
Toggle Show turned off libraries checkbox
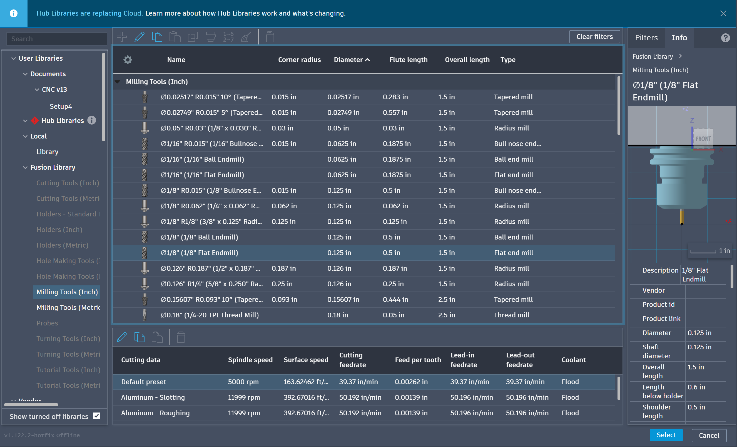96,416
